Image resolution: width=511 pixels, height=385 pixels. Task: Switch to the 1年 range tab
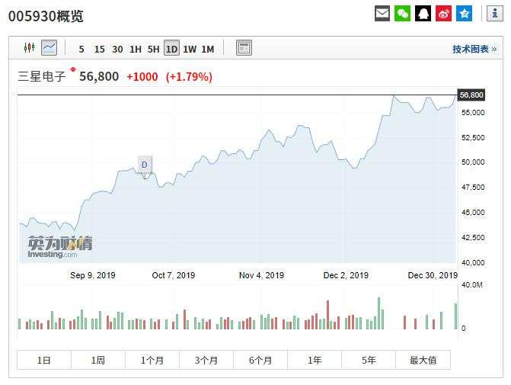click(315, 360)
